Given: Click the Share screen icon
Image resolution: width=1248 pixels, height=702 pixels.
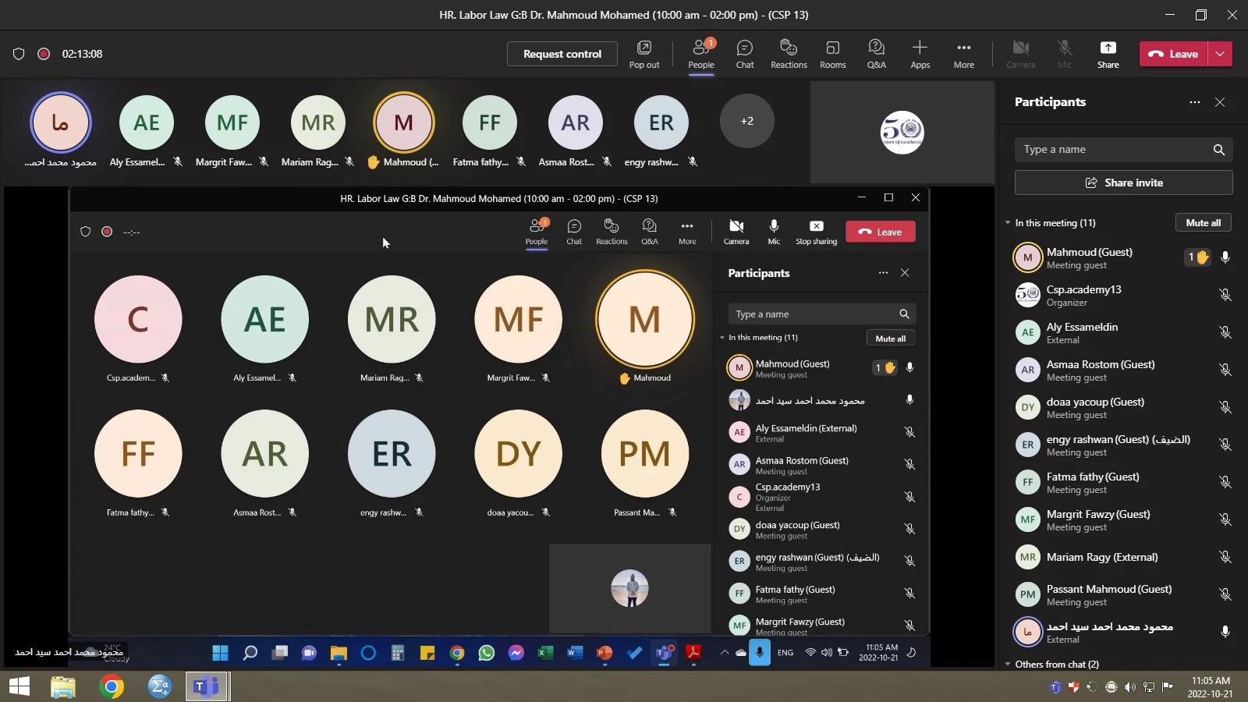Looking at the screenshot, I should [1108, 53].
